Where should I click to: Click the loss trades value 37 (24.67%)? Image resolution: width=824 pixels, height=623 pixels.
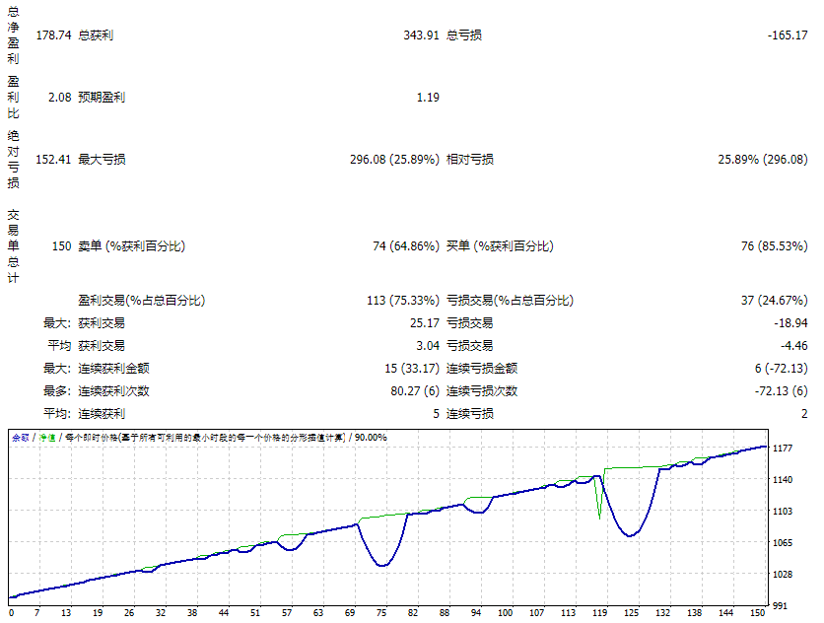774,301
